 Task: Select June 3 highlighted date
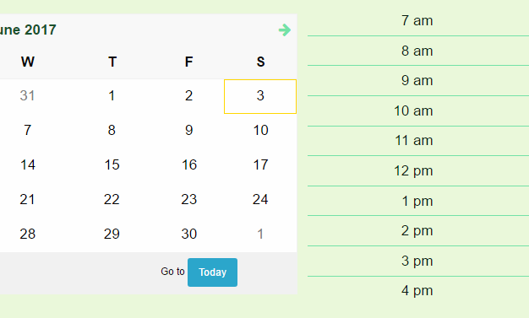click(260, 96)
